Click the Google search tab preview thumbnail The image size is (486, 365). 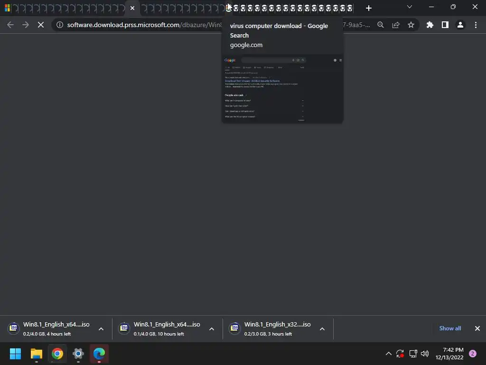pyautogui.click(x=282, y=89)
